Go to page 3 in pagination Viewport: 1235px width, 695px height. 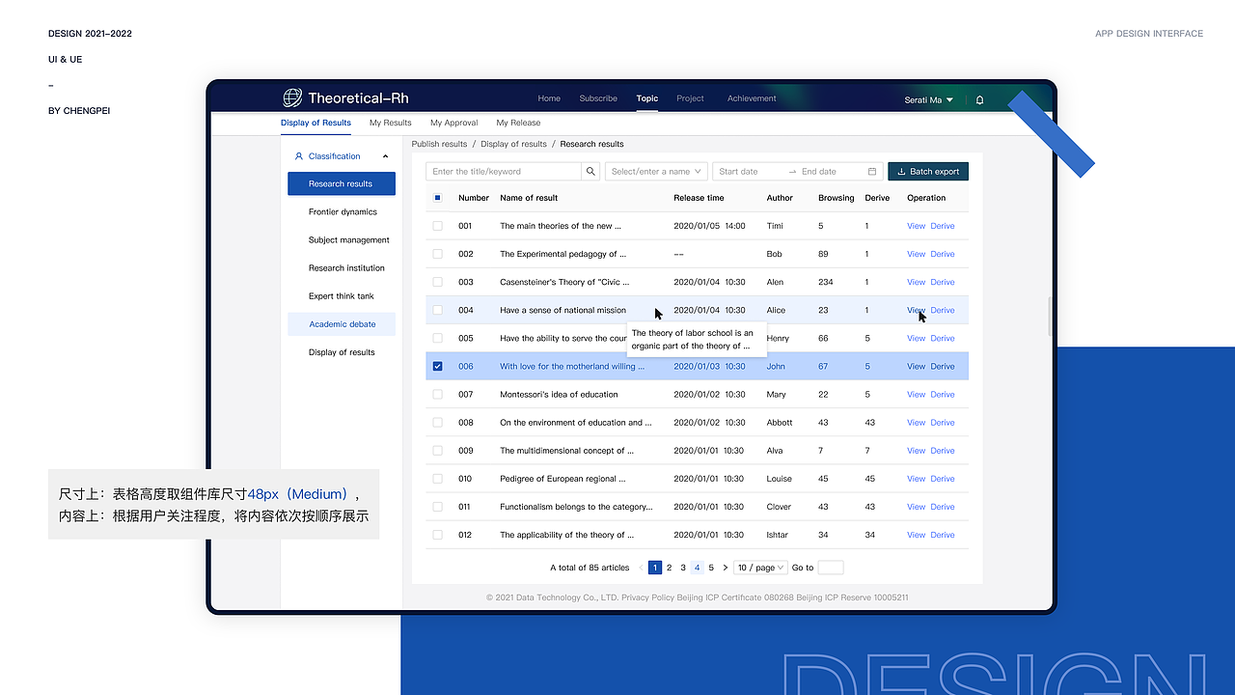[683, 568]
